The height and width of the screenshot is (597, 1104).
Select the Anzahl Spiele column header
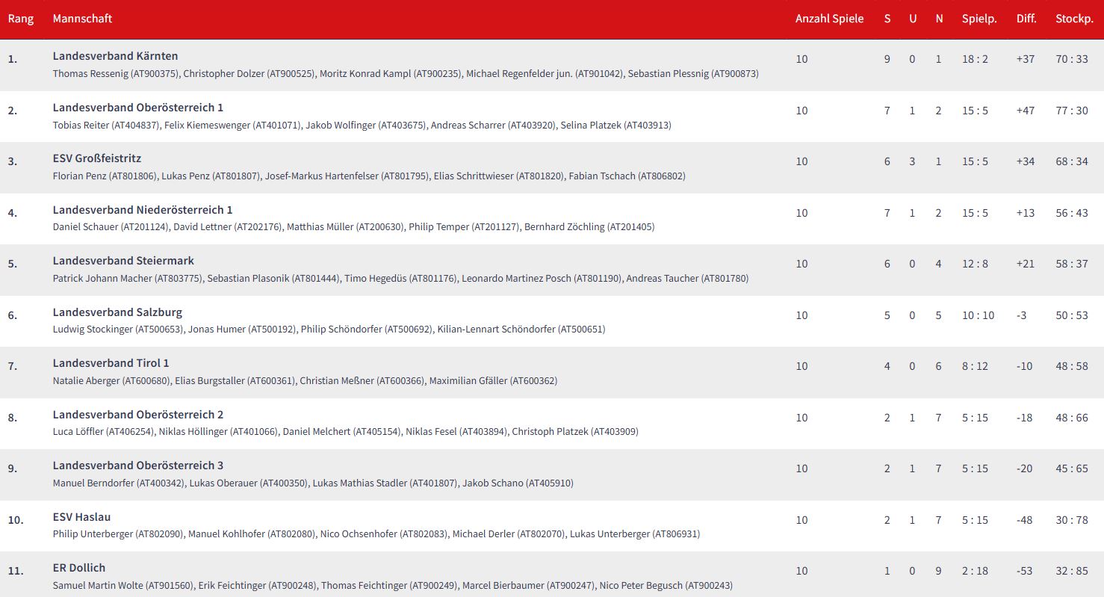[x=829, y=19]
